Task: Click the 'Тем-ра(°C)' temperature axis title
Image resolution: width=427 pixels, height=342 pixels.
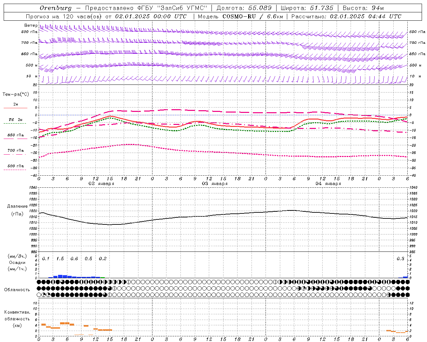Action: [x=16, y=95]
